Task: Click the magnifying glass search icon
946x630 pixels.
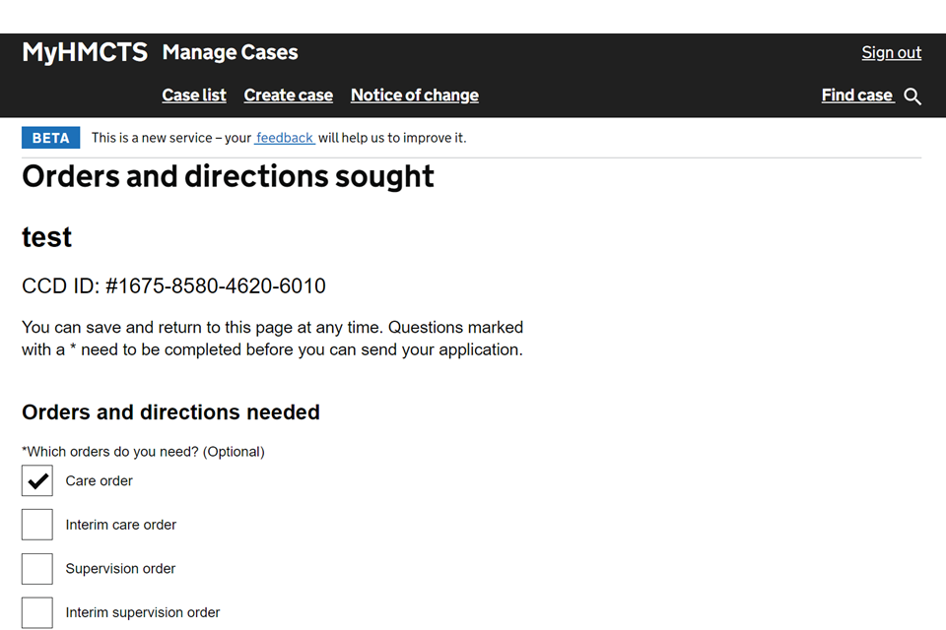Action: point(912,96)
